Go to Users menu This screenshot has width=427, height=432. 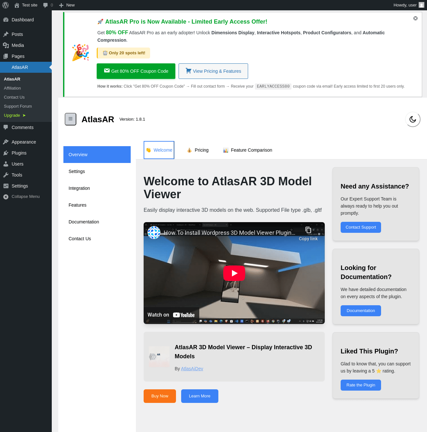[x=26, y=164]
